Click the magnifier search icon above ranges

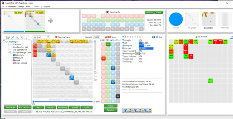coord(28,37)
